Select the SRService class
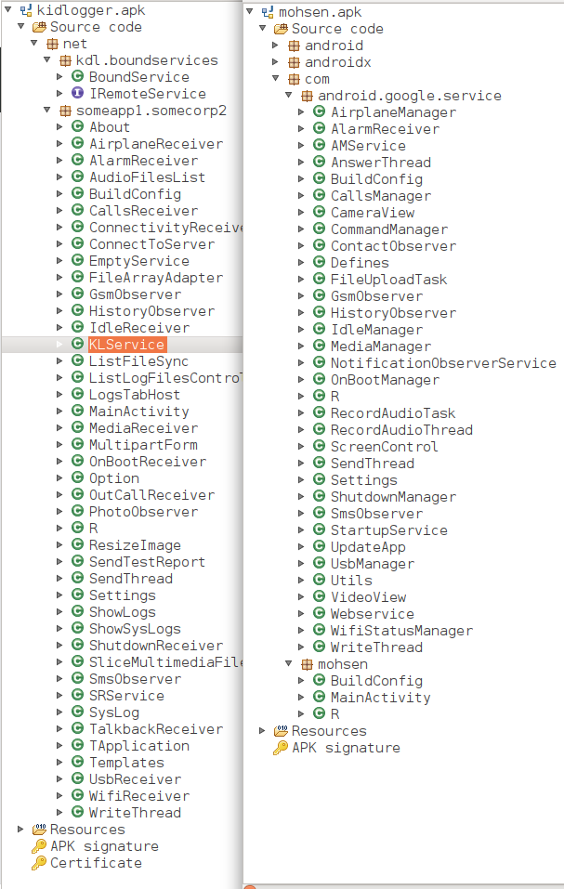This screenshot has width=564, height=889. tap(127, 696)
